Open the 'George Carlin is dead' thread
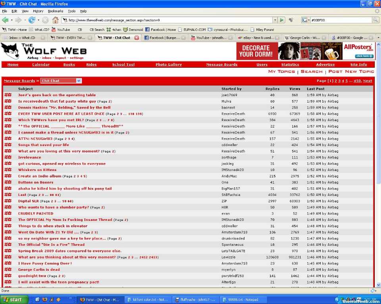Viewport: 381px width, 304px height. [39, 270]
